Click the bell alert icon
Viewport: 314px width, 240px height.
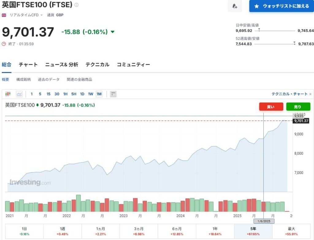point(235,6)
